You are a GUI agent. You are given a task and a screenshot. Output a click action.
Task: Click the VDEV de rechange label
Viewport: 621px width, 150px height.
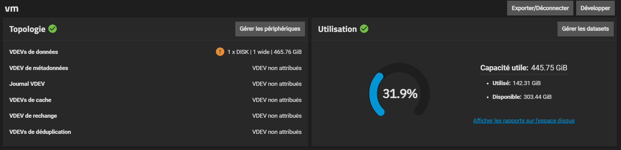tap(33, 116)
